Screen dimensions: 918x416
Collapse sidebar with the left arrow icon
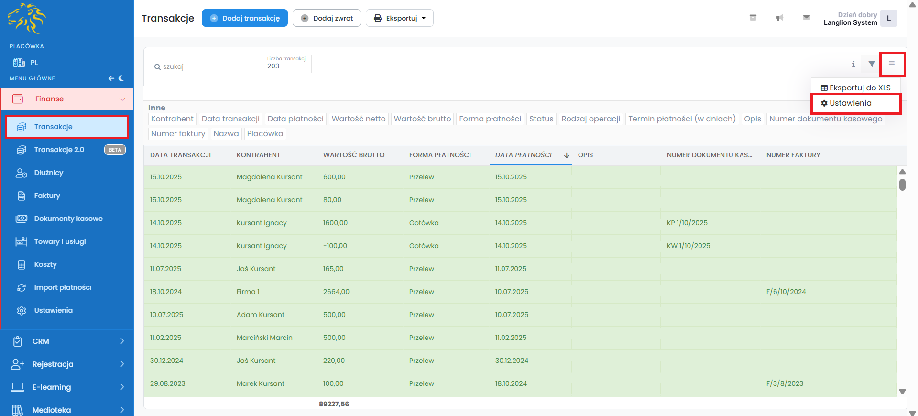111,78
